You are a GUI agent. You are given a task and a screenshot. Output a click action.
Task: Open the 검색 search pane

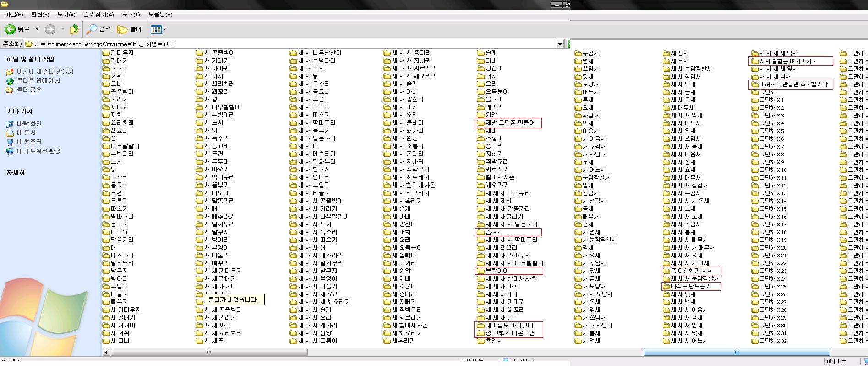pos(99,29)
